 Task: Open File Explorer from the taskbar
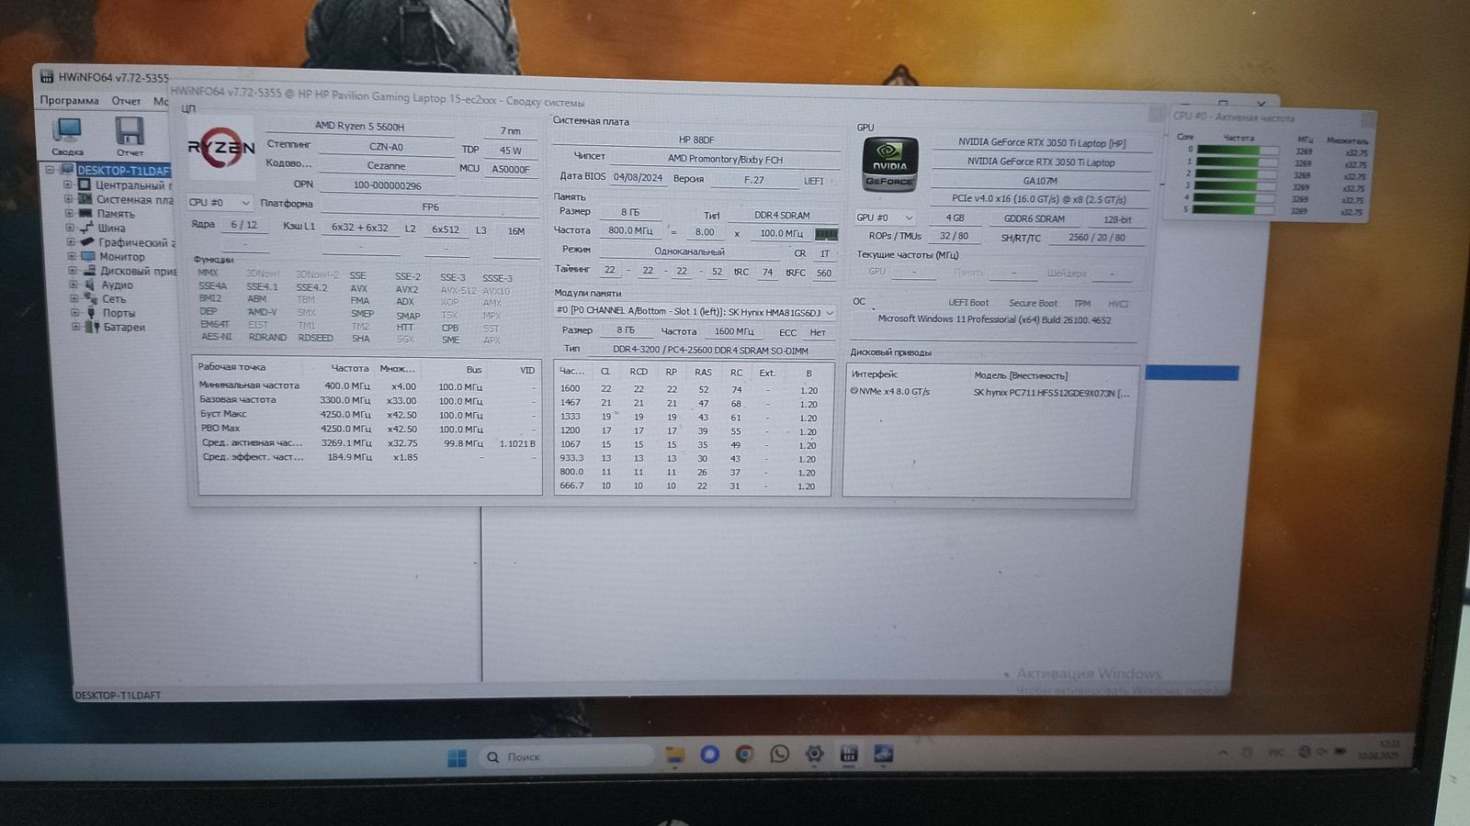tap(675, 755)
